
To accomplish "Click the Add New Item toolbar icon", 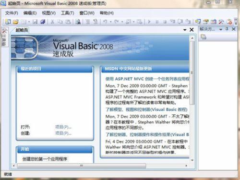I will pyautogui.click(x=24, y=22).
